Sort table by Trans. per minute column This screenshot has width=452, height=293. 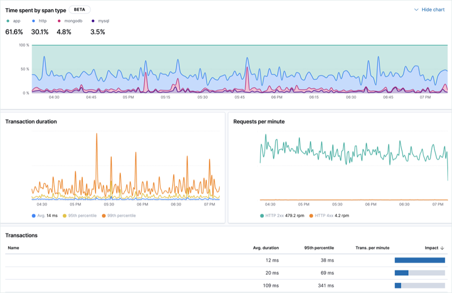pos(372,248)
